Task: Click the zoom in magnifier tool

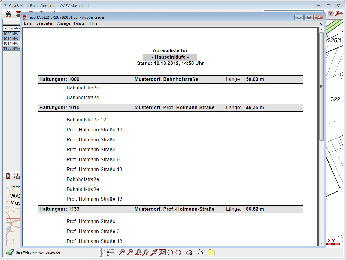Action: pos(122,252)
